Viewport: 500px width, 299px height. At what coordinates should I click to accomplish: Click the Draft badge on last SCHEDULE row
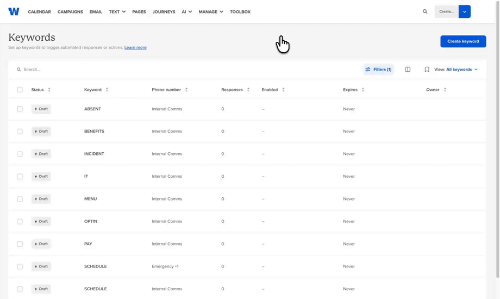[41, 289]
